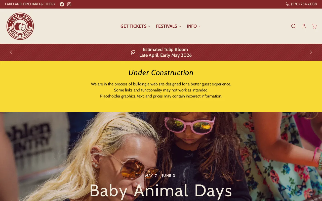
Task: Click the phone icon in top bar
Action: click(x=288, y=4)
